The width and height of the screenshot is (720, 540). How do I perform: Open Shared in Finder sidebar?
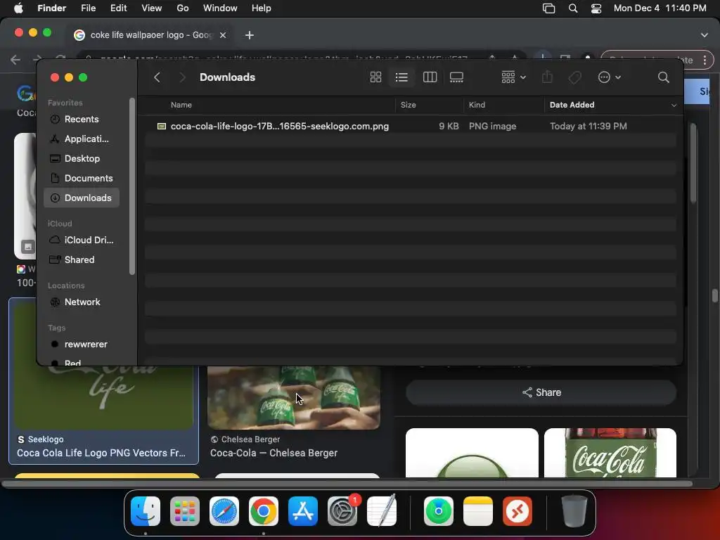82,260
